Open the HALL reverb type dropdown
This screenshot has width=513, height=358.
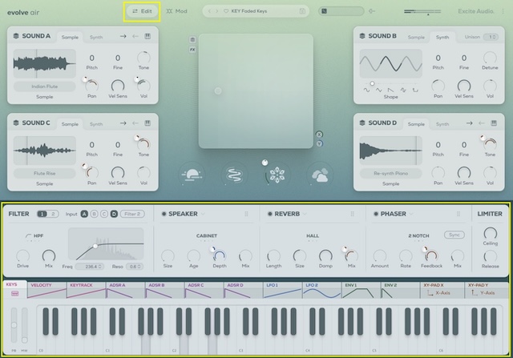312,236
